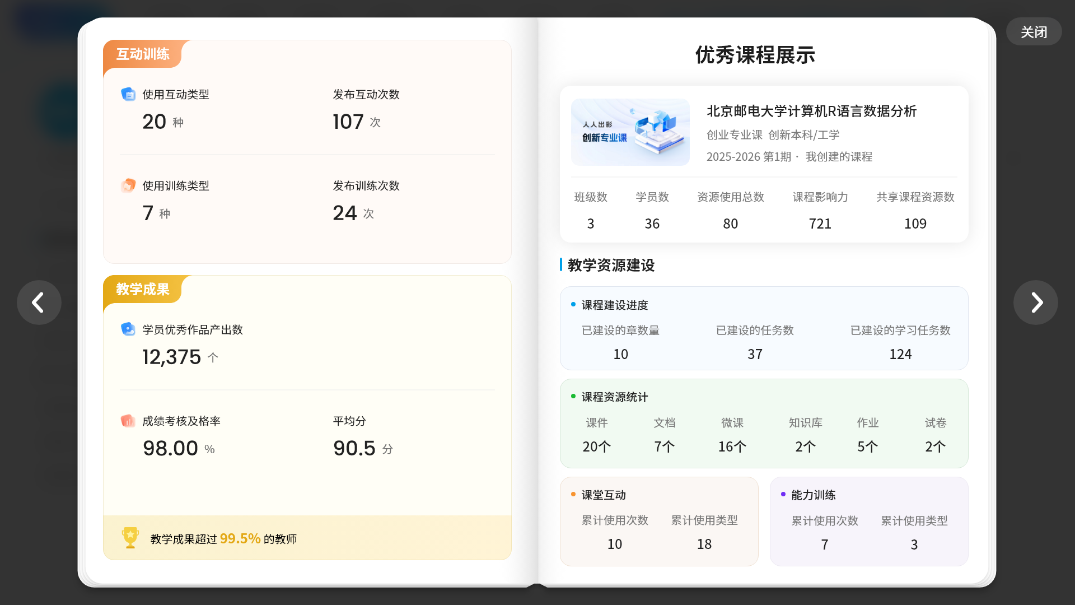Click the 使用互动类型 blue icon
Image resolution: width=1075 pixels, height=605 pixels.
128,94
